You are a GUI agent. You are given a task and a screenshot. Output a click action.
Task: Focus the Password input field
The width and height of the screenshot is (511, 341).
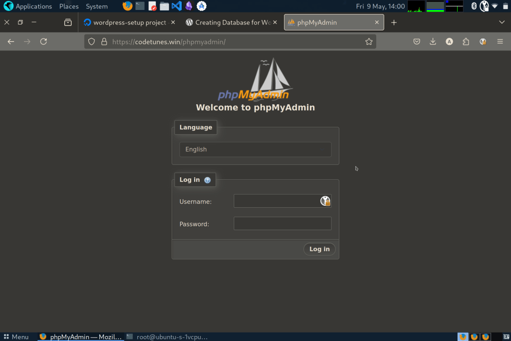282,223
